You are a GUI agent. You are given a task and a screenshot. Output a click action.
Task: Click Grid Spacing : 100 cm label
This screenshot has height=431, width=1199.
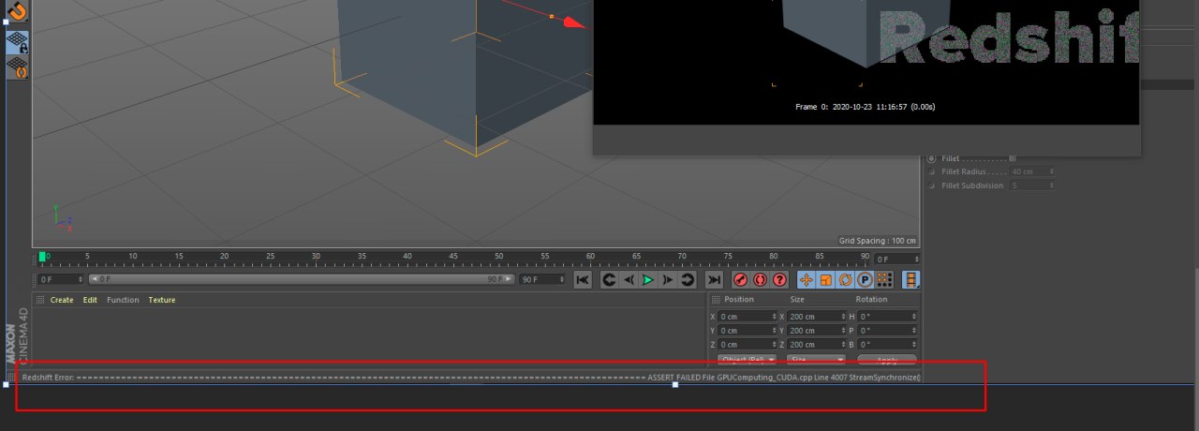coord(877,241)
